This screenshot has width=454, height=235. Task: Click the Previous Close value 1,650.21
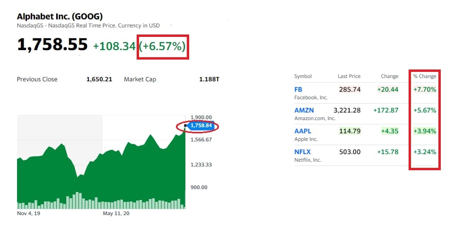99,79
